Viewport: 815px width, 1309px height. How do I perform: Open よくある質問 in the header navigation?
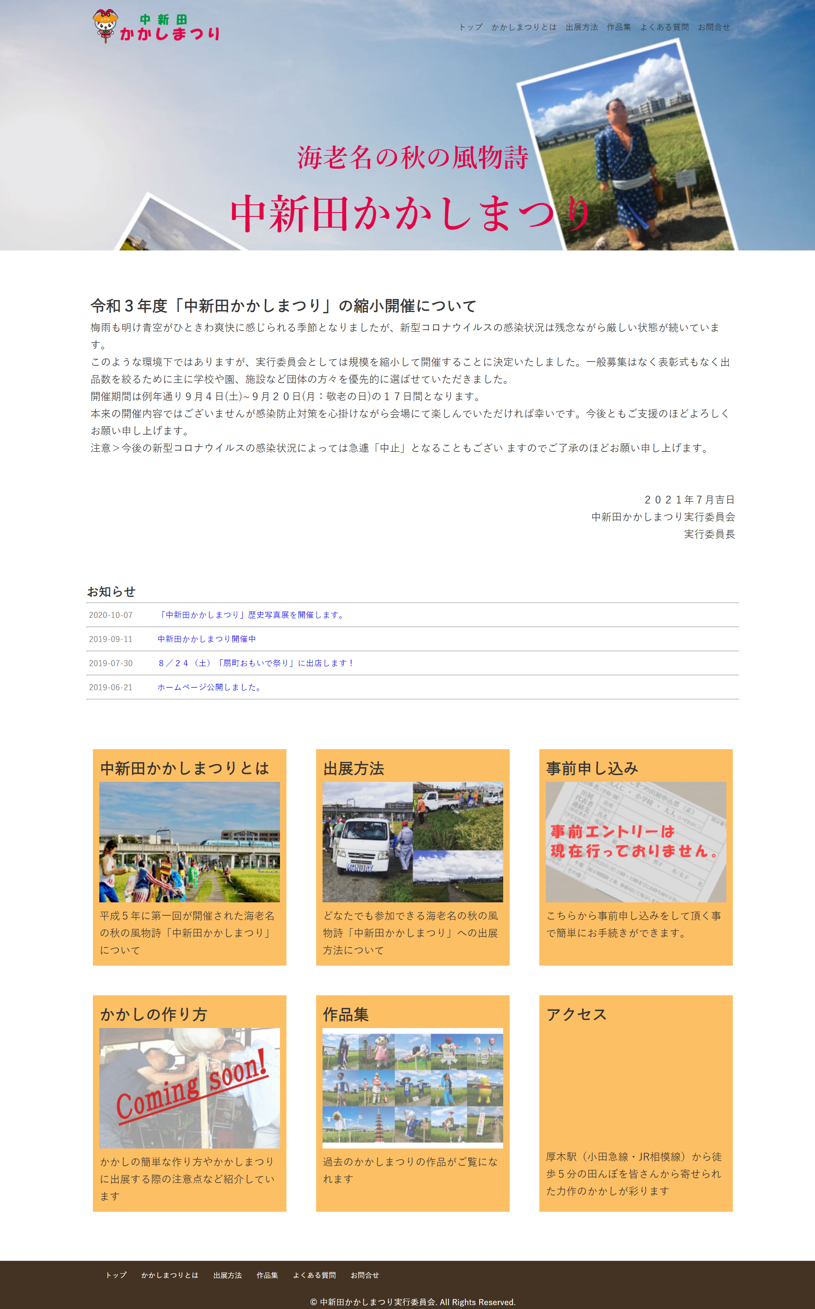[664, 27]
